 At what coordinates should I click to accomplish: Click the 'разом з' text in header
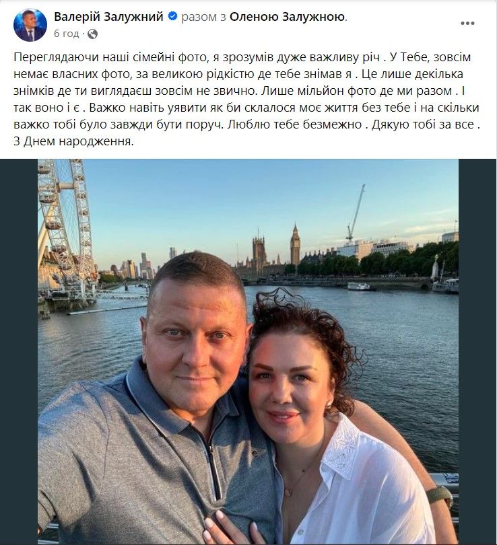click(203, 17)
